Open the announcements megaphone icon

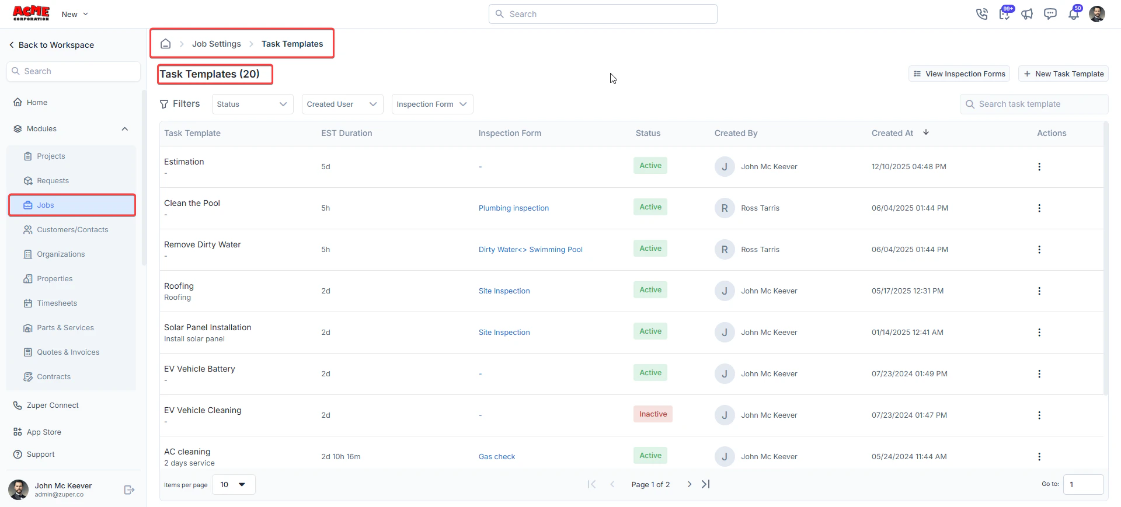[x=1027, y=14]
